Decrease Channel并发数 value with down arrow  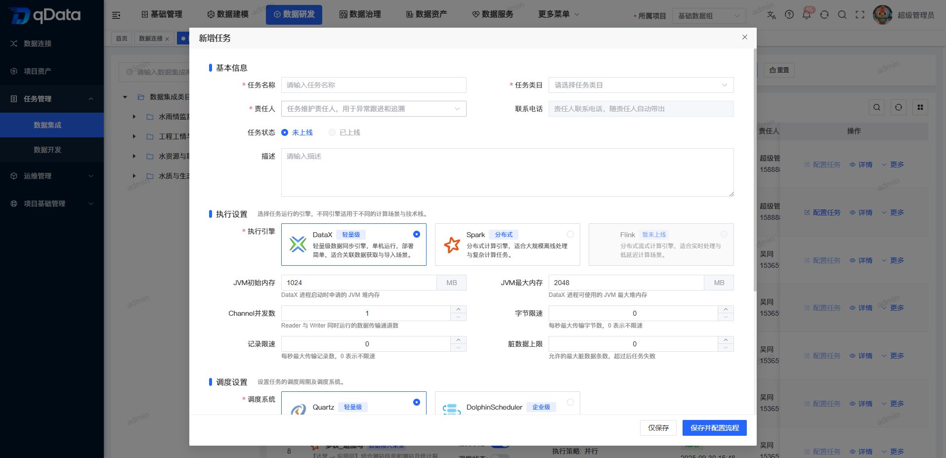tap(458, 317)
